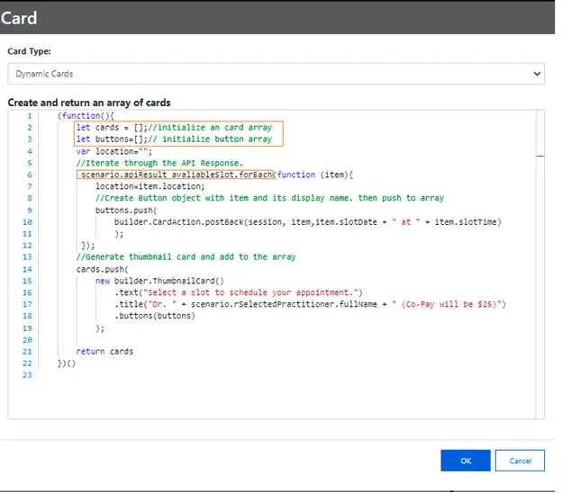The image size is (562, 493).
Task: Open the Card Type dropdown
Action: coord(276,74)
